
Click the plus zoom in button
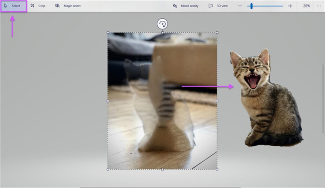tap(290, 6)
